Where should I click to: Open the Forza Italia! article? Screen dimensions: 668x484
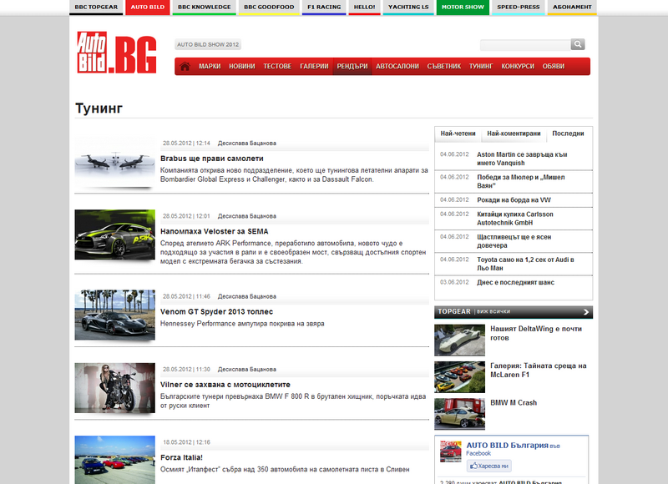[181, 457]
